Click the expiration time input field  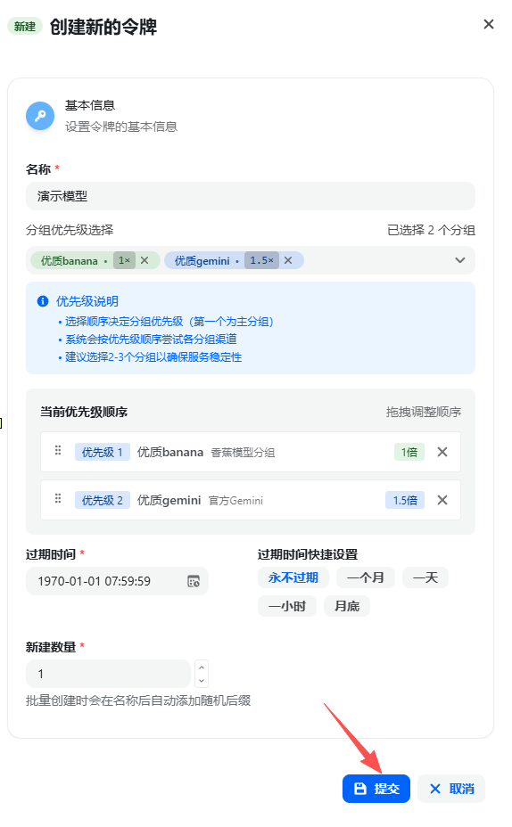pyautogui.click(x=117, y=581)
